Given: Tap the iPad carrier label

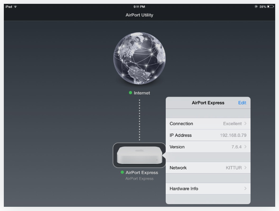Looking at the screenshot, I should pyautogui.click(x=9, y=7).
